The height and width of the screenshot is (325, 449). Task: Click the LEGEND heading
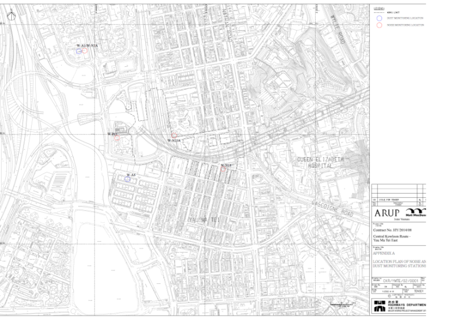pyautogui.click(x=379, y=8)
